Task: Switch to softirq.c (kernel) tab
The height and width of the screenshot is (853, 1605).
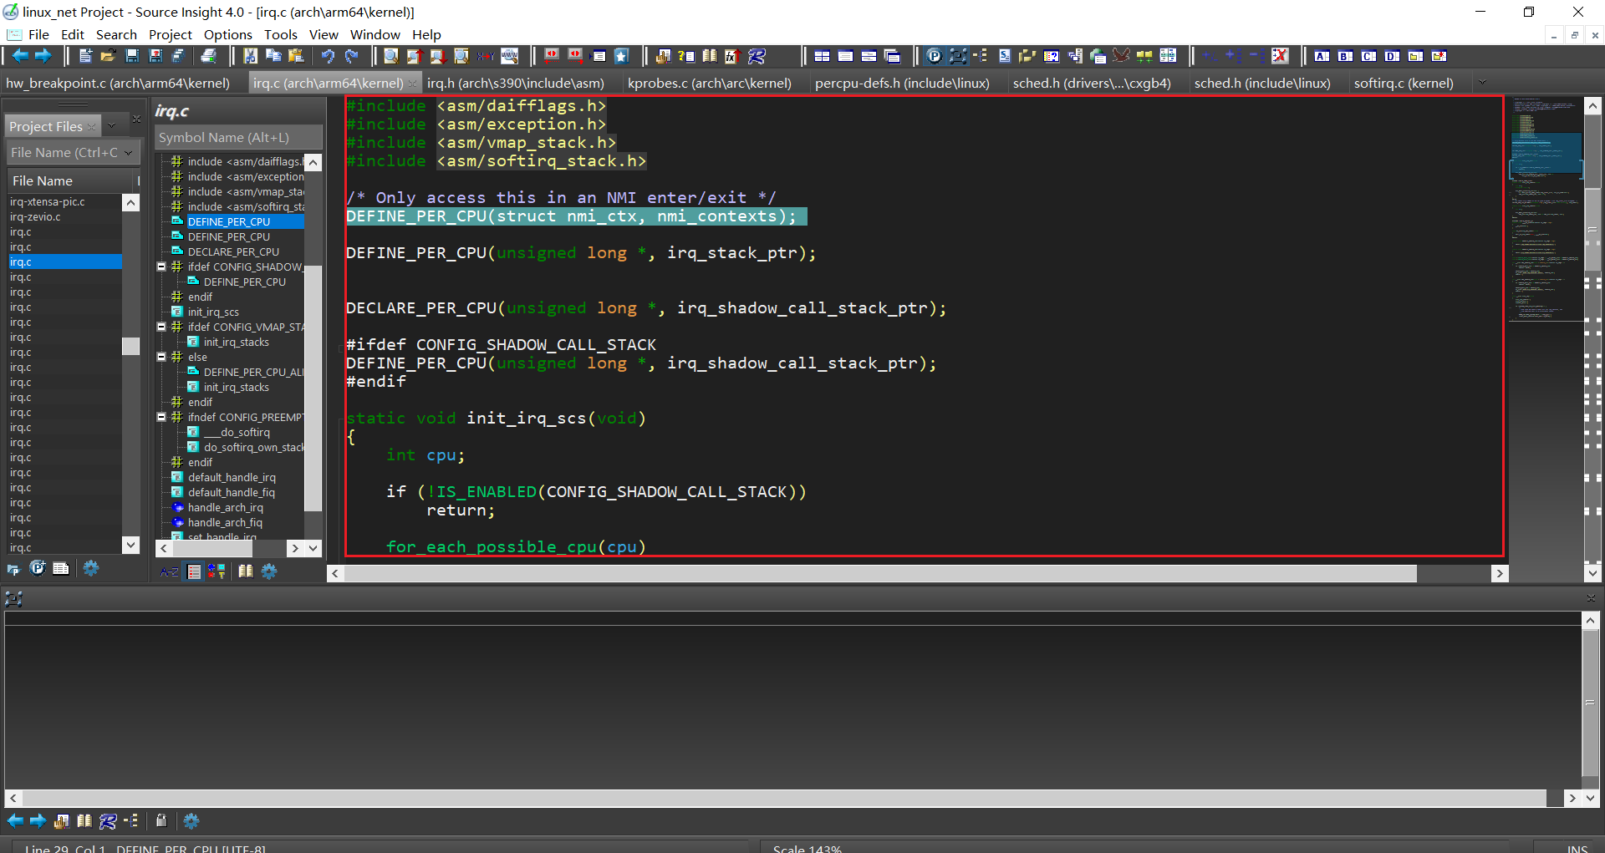Action: 1404,83
